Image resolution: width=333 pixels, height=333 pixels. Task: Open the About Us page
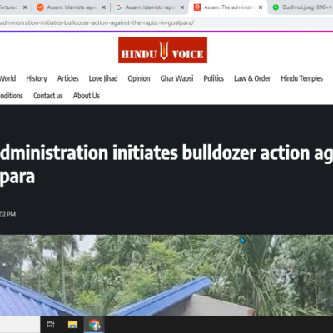pyautogui.click(x=87, y=96)
